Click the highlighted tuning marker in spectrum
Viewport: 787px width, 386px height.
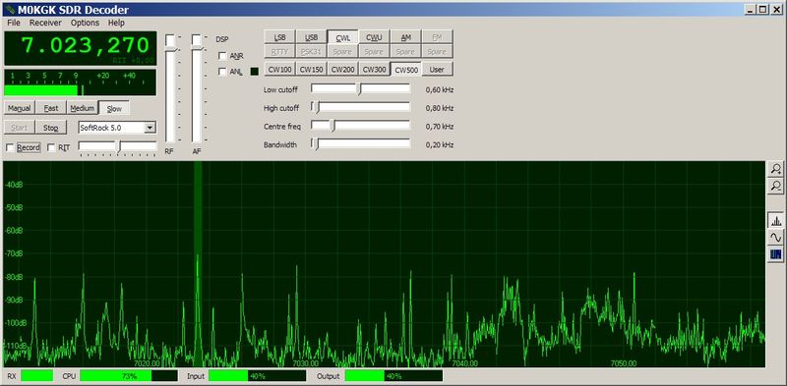198,263
